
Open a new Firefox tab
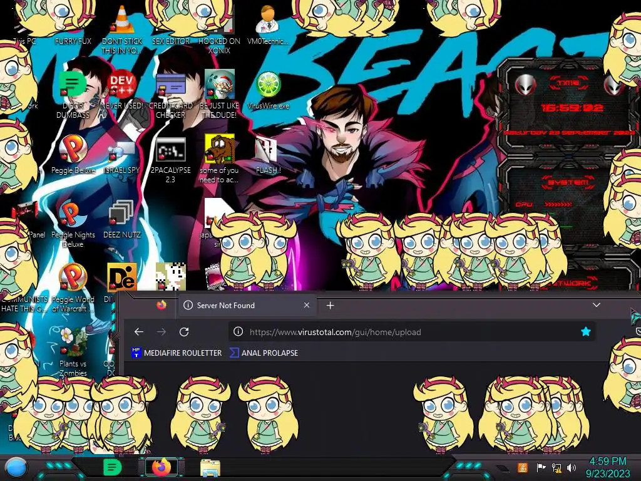tap(331, 305)
